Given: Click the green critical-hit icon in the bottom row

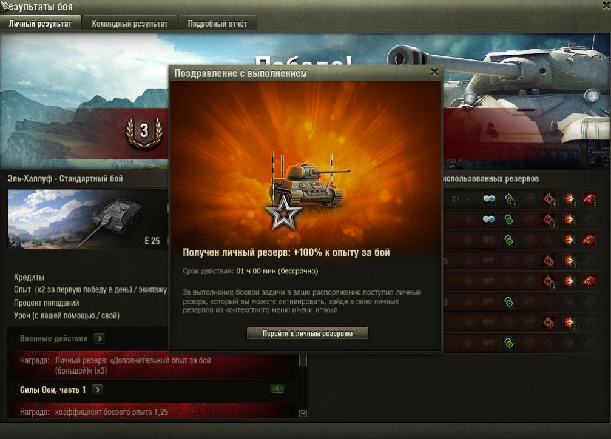Looking at the screenshot, I should [508, 343].
